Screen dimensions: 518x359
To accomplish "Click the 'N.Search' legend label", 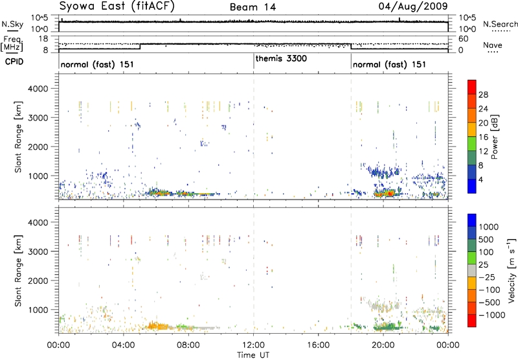I will pyautogui.click(x=501, y=24).
